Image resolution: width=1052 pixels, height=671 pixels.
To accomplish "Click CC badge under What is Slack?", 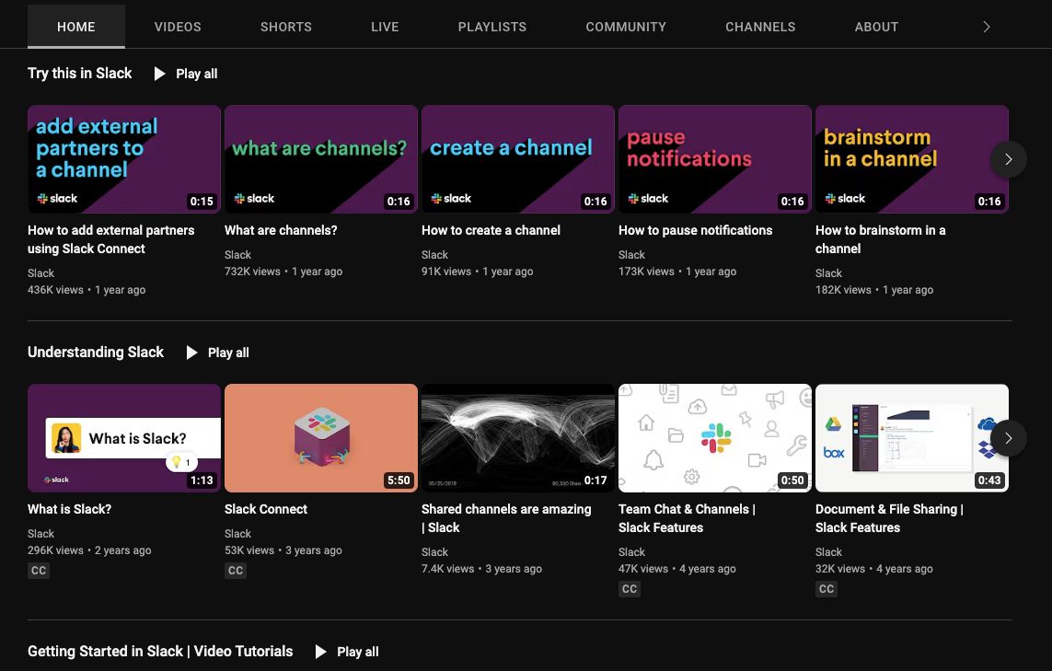I will point(39,571).
